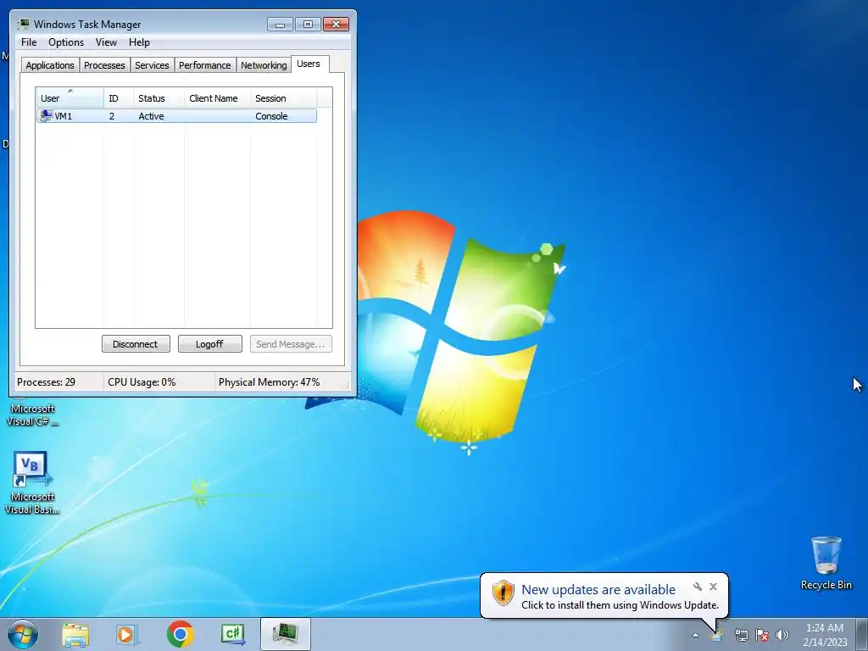Open the Action Center flag icon

coord(762,635)
